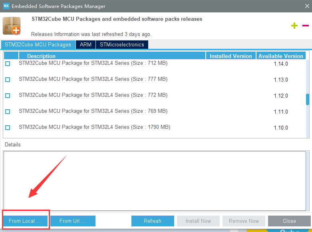This screenshot has height=232, width=312.
Task: Click the From Url button
Action: pyautogui.click(x=73, y=221)
